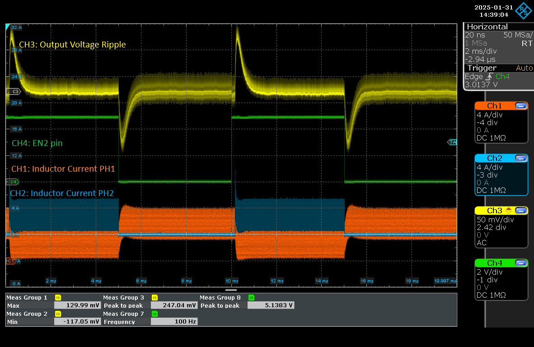Screen dimensions: 534x347
Task: Select the Ch3 channel label tab
Action: 494,211
